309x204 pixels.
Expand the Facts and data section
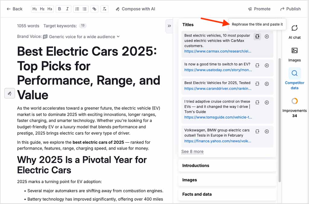pos(227,194)
